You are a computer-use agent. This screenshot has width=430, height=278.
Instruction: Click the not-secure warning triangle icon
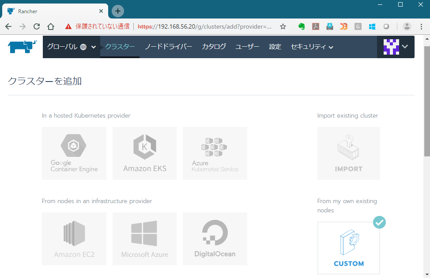tap(68, 26)
